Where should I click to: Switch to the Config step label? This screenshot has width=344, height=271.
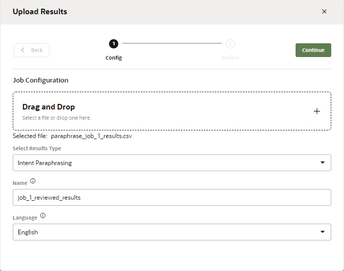click(114, 58)
